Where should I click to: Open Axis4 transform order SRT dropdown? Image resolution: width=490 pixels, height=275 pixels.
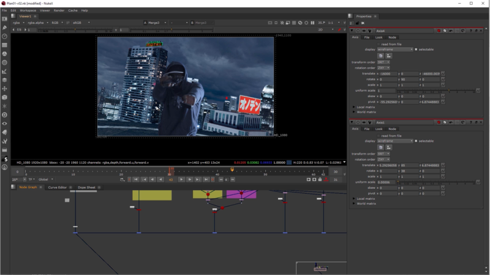tap(383, 62)
